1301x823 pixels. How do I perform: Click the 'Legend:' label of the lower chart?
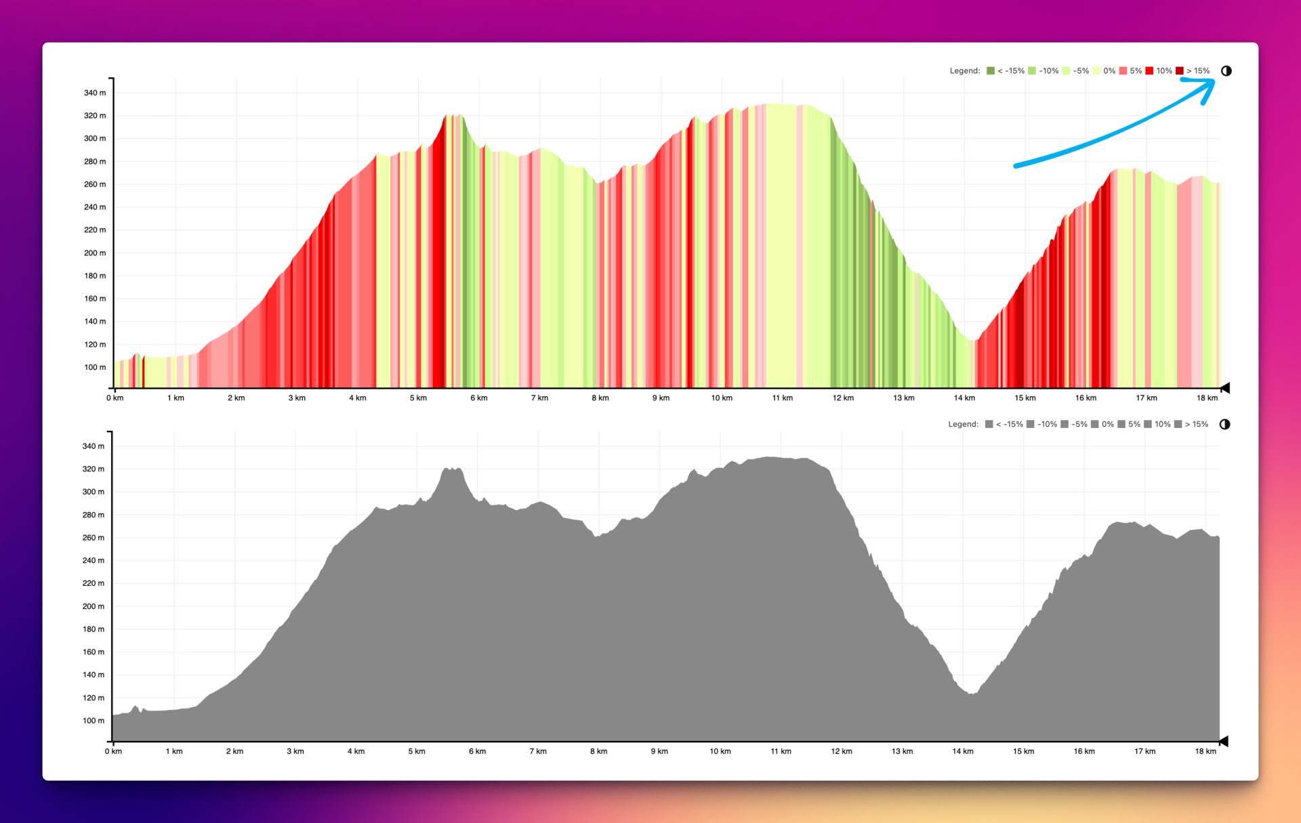pos(963,425)
